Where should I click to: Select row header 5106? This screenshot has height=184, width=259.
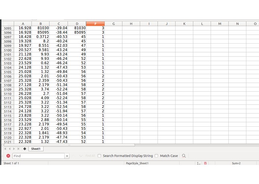coord(7,76)
